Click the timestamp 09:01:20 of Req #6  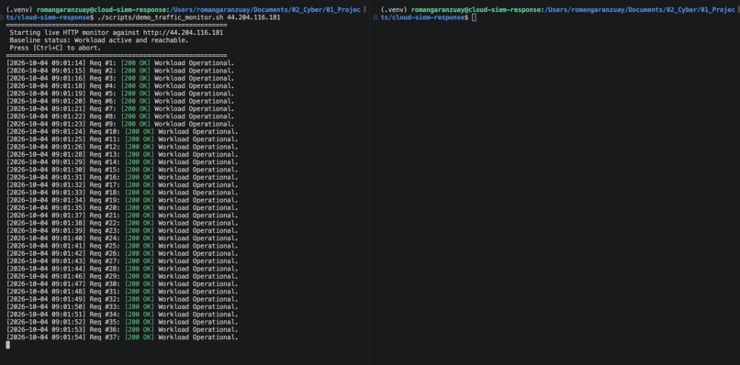(69, 102)
